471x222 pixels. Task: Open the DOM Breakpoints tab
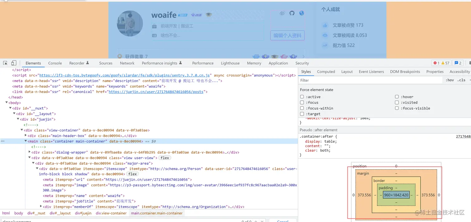click(x=405, y=72)
